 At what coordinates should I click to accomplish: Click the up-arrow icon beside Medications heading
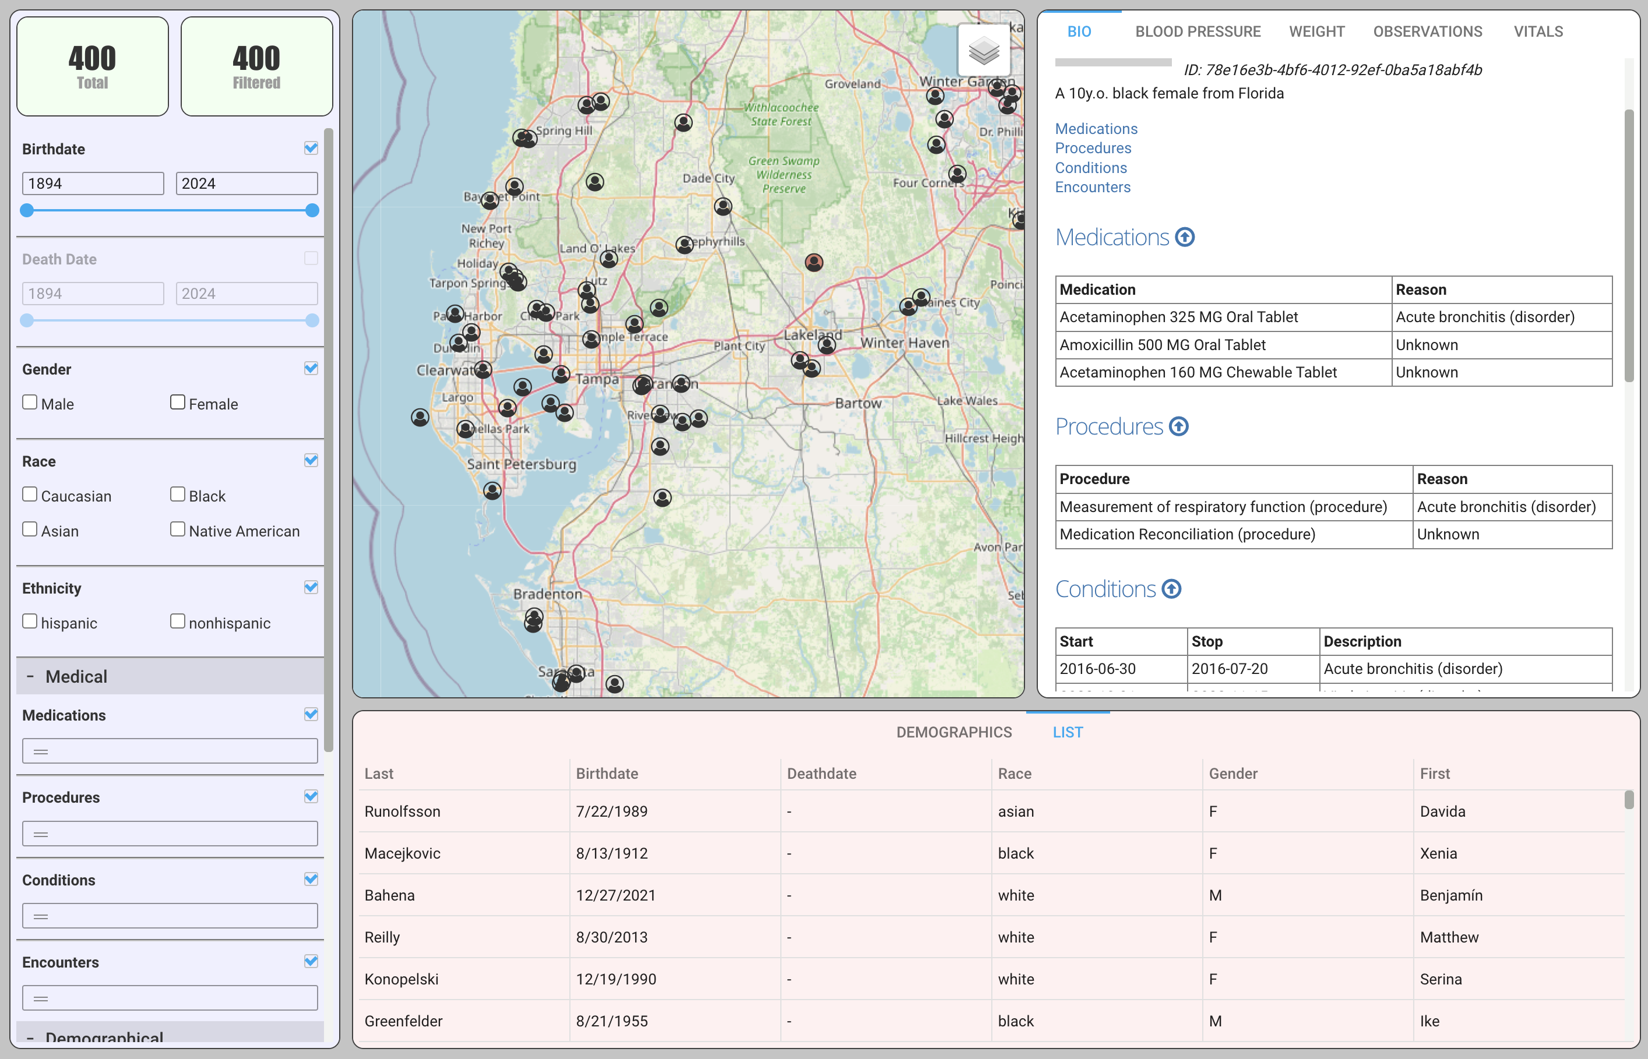[1184, 237]
